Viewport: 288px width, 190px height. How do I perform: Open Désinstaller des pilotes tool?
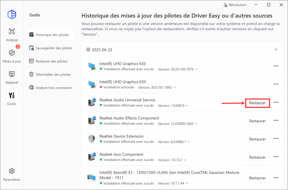pyautogui.click(x=50, y=74)
